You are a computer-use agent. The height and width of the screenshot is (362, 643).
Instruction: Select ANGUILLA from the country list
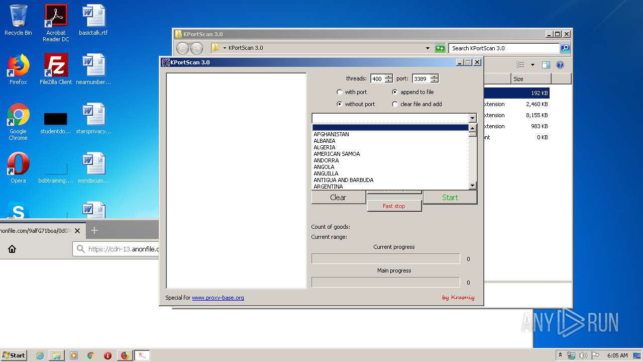point(390,173)
